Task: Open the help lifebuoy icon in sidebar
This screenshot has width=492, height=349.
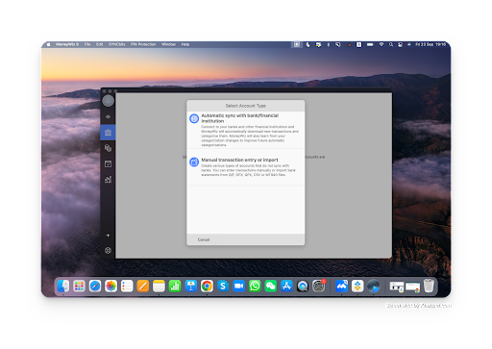Action: [108, 251]
